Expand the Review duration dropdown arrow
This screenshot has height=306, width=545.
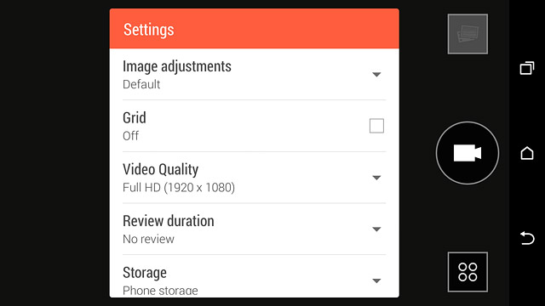376,229
